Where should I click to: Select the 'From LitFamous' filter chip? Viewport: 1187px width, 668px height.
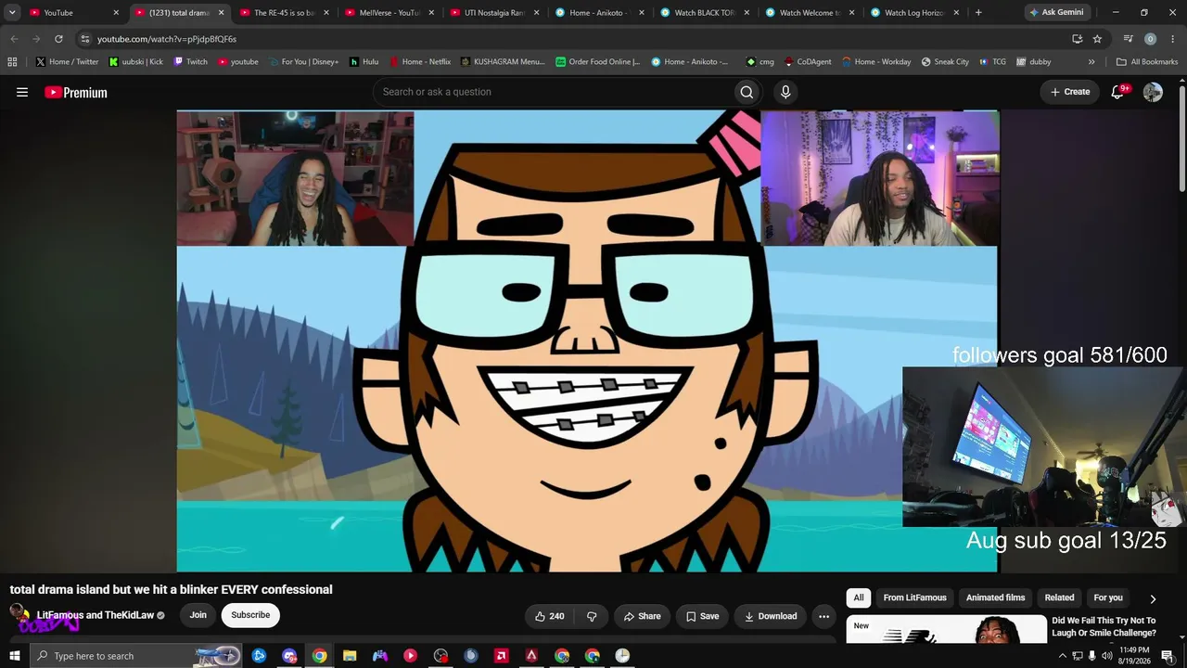(x=914, y=598)
